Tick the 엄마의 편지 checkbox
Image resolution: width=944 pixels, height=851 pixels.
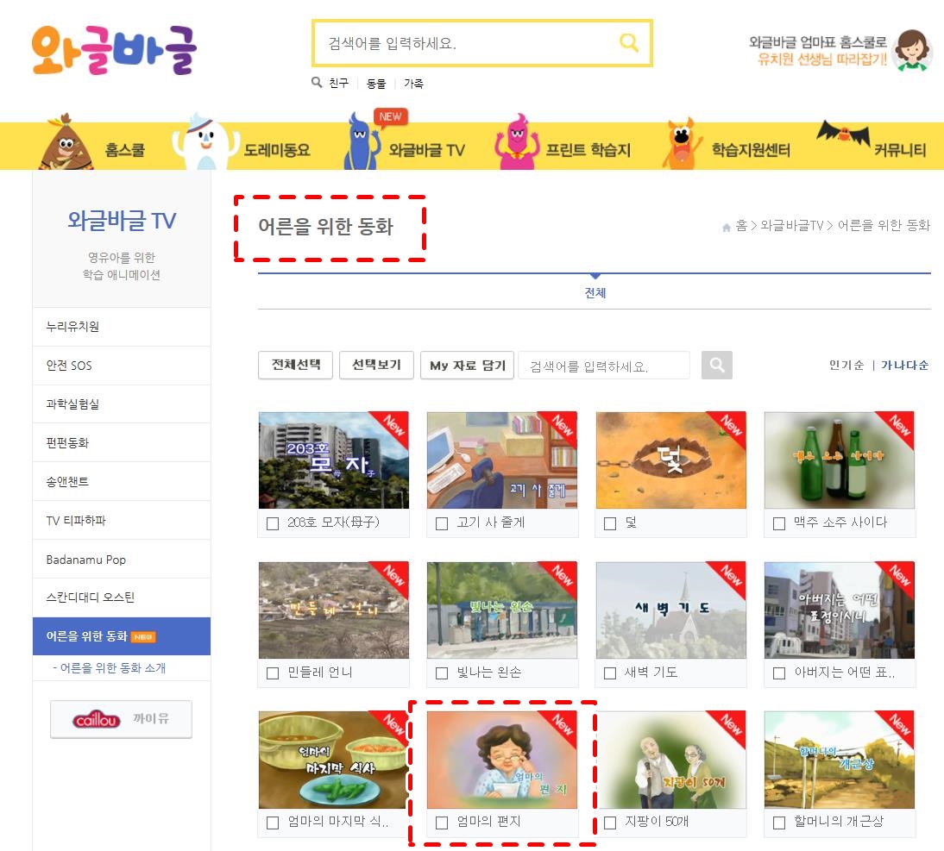coord(442,823)
